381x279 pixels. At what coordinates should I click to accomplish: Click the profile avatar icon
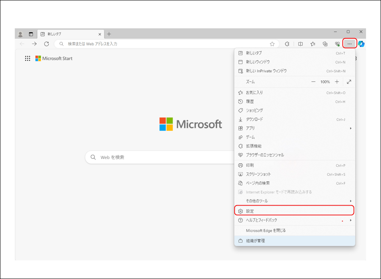tap(20, 34)
